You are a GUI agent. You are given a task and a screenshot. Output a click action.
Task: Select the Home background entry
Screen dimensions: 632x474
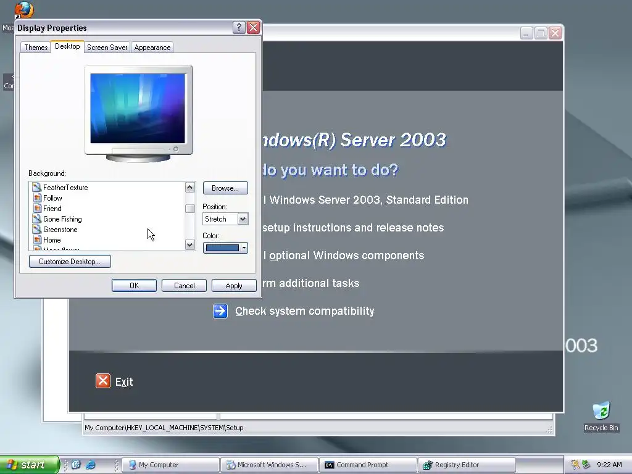coord(52,240)
